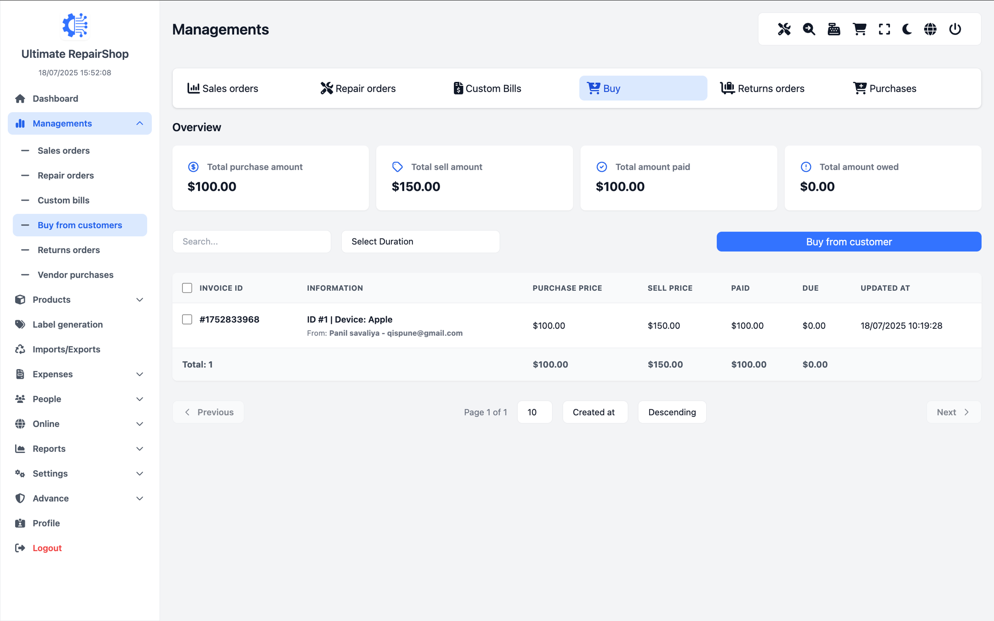Check the select-all checkbox in table header

[x=187, y=288]
